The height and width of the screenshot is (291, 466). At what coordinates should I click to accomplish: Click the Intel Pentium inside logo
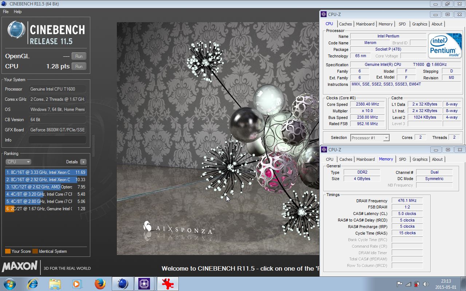point(445,46)
